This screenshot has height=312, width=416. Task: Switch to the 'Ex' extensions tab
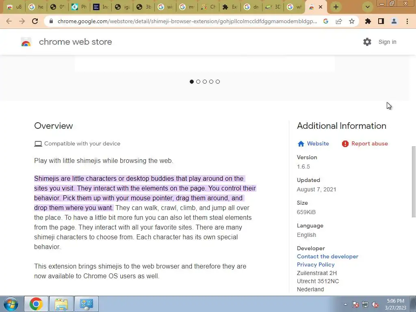pyautogui.click(x=230, y=7)
